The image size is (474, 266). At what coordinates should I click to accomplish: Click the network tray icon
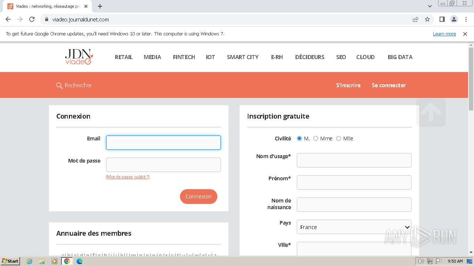click(430, 261)
